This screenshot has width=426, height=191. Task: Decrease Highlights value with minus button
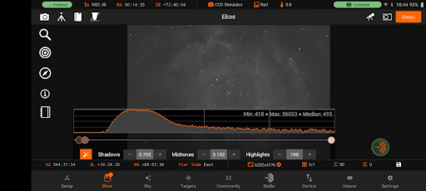coord(279,154)
